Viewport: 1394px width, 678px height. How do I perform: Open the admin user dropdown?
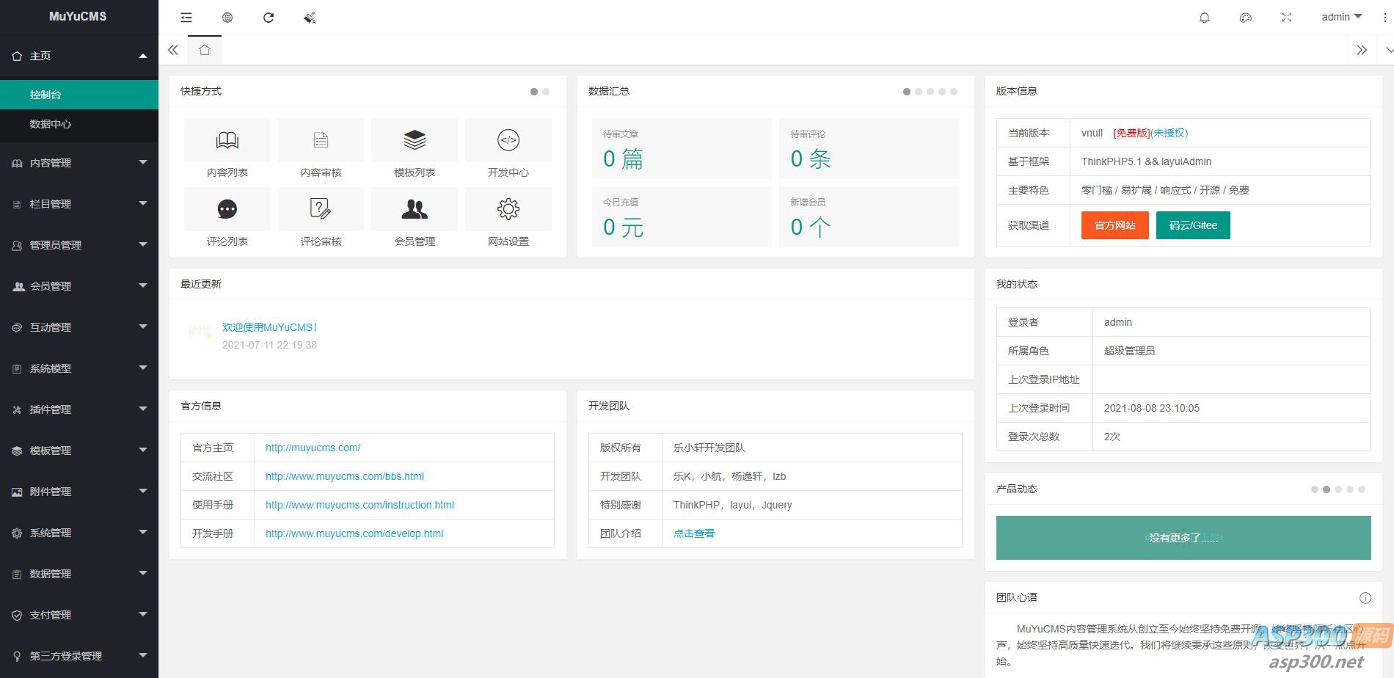pyautogui.click(x=1340, y=17)
